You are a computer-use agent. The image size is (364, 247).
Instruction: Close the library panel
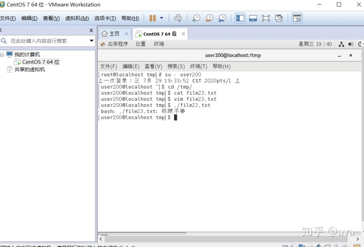(x=91, y=30)
